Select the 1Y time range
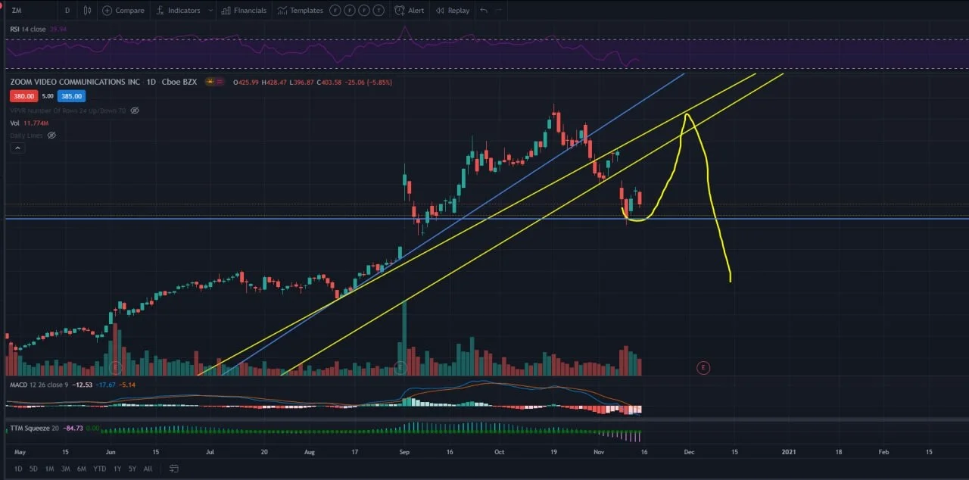Screen dimensions: 969x480 [117, 469]
